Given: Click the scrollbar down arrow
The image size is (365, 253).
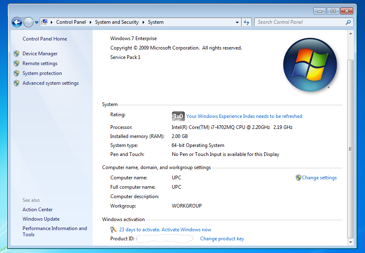Looking at the screenshot, I should pyautogui.click(x=351, y=242).
